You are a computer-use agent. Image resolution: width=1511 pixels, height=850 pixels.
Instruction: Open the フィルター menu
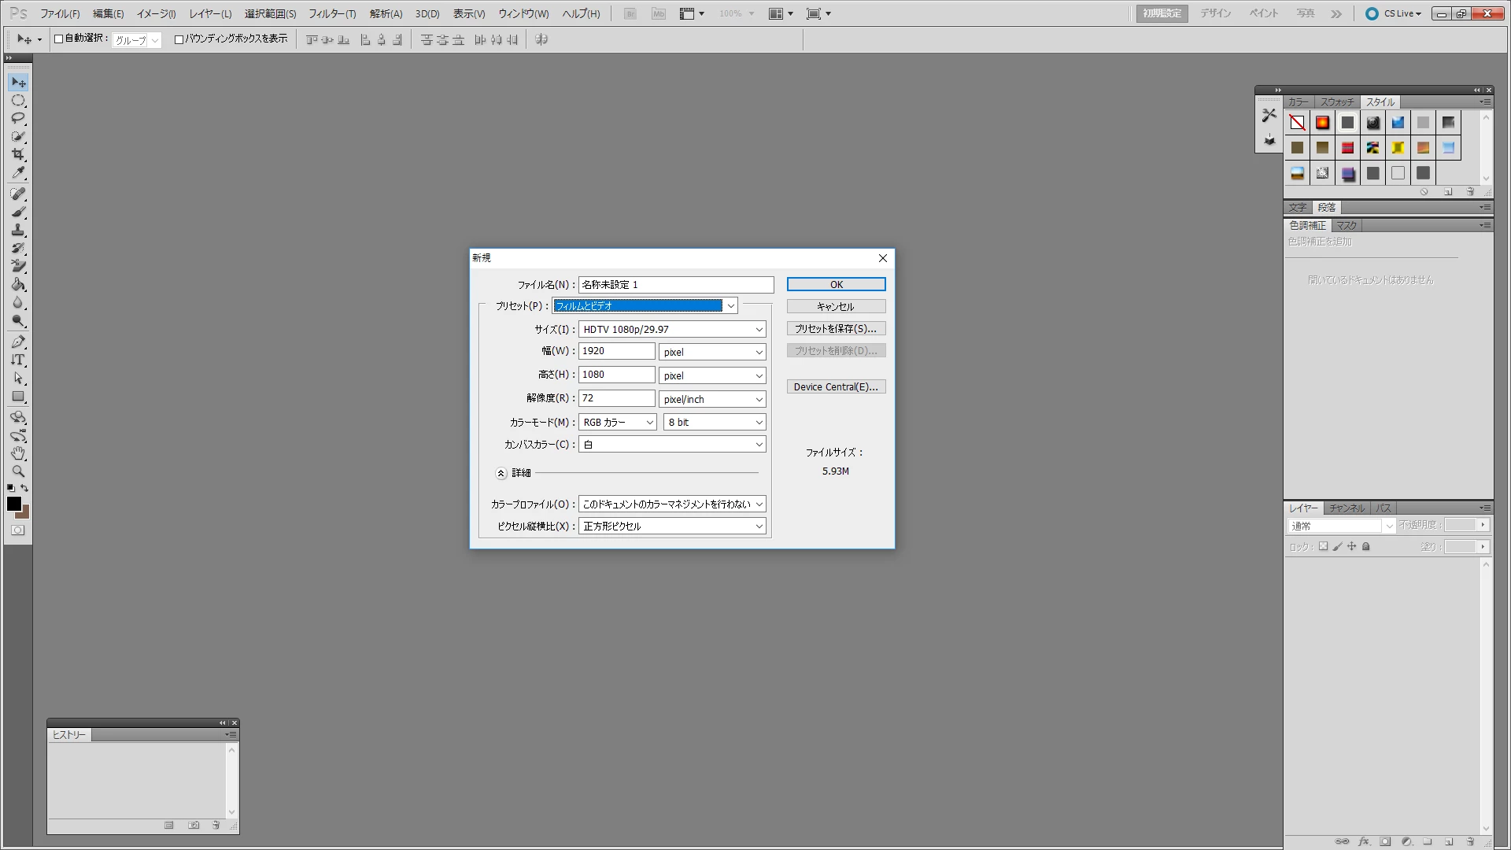point(331,13)
